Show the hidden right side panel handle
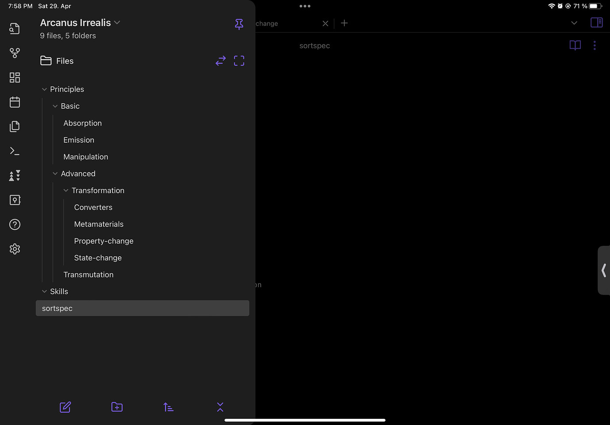This screenshot has width=610, height=425. click(604, 270)
